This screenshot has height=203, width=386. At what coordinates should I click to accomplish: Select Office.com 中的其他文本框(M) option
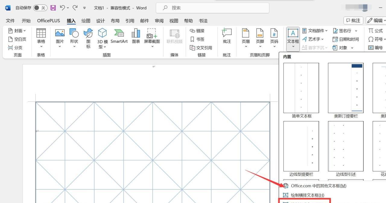318,186
